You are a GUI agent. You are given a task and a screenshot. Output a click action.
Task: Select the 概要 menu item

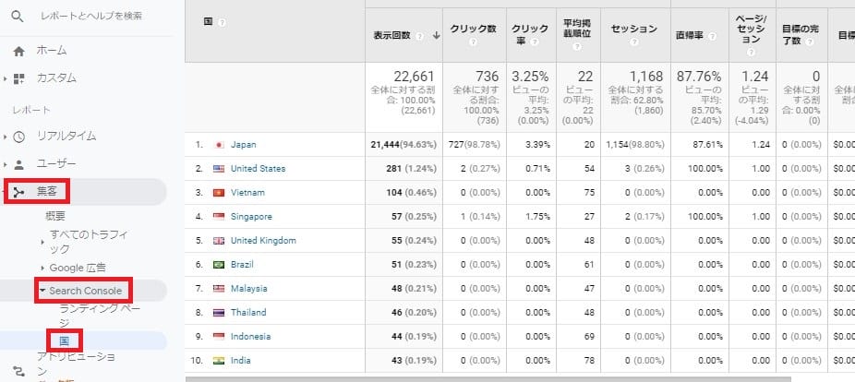click(x=55, y=216)
